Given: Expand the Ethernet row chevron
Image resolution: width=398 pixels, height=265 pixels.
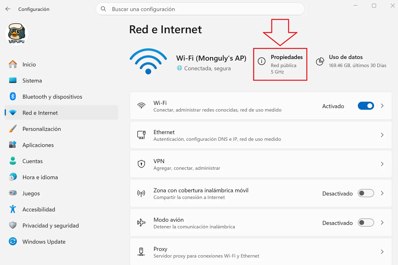Looking at the screenshot, I should pos(382,135).
